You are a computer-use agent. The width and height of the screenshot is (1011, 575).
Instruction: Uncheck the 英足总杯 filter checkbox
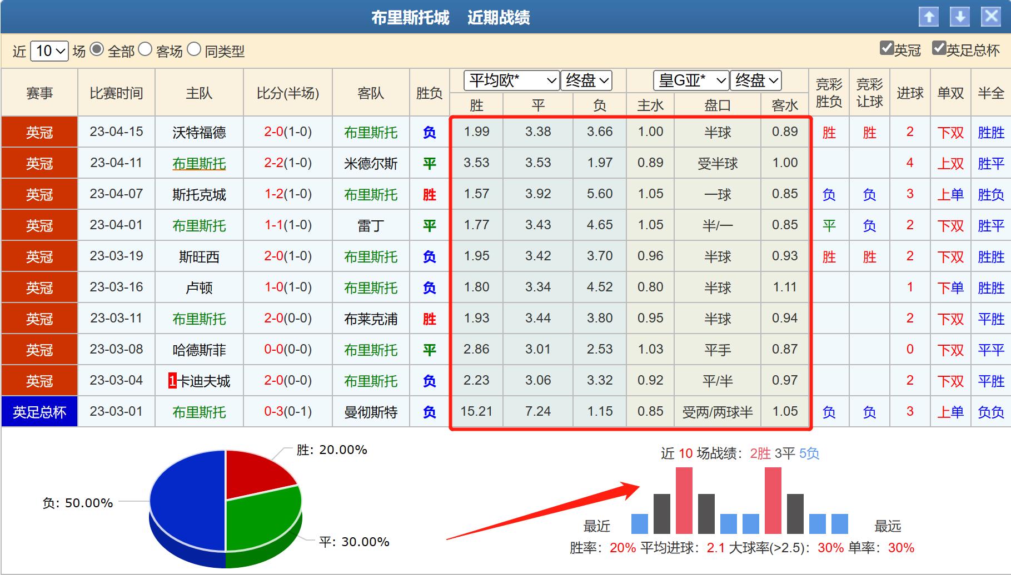[x=940, y=49]
